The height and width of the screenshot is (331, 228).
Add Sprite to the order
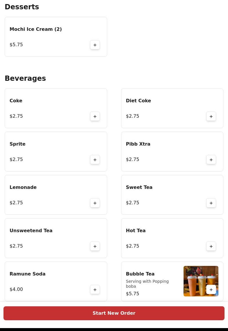click(95, 160)
